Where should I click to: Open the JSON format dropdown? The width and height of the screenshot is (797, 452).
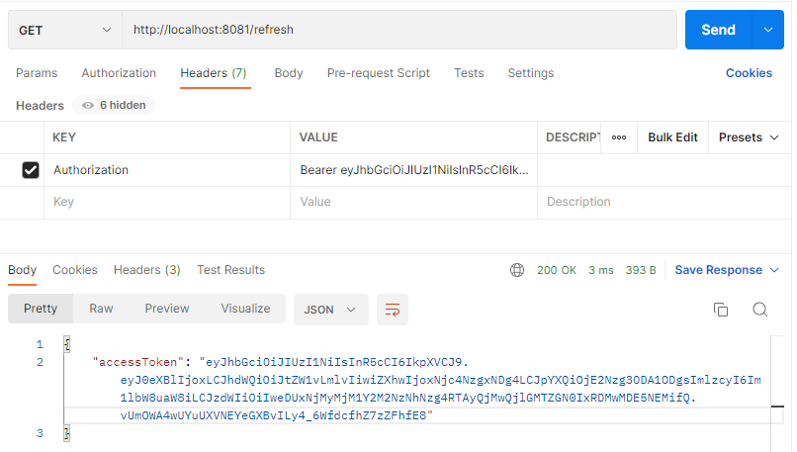pyautogui.click(x=330, y=310)
